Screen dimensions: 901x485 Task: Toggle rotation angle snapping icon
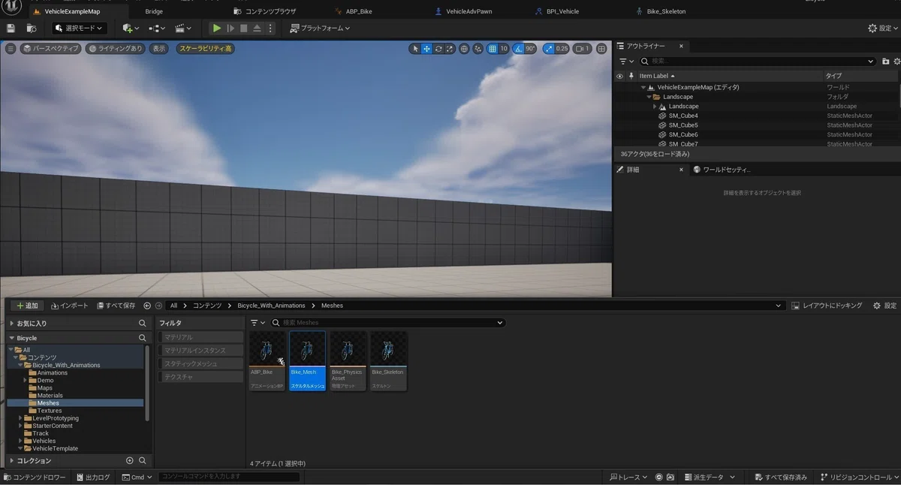pos(518,49)
